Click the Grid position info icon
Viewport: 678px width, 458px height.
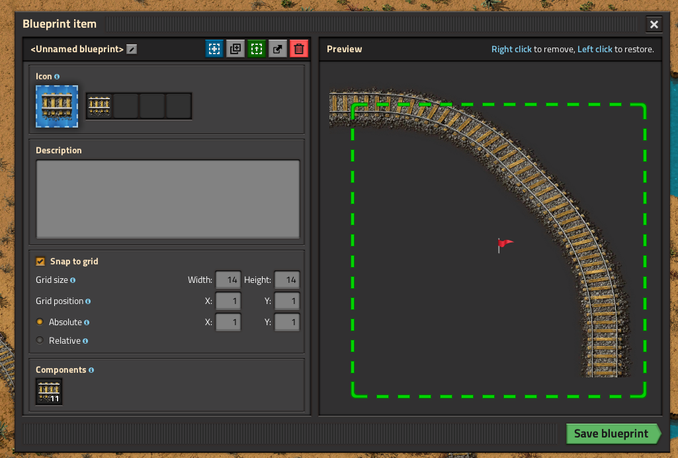coord(88,301)
